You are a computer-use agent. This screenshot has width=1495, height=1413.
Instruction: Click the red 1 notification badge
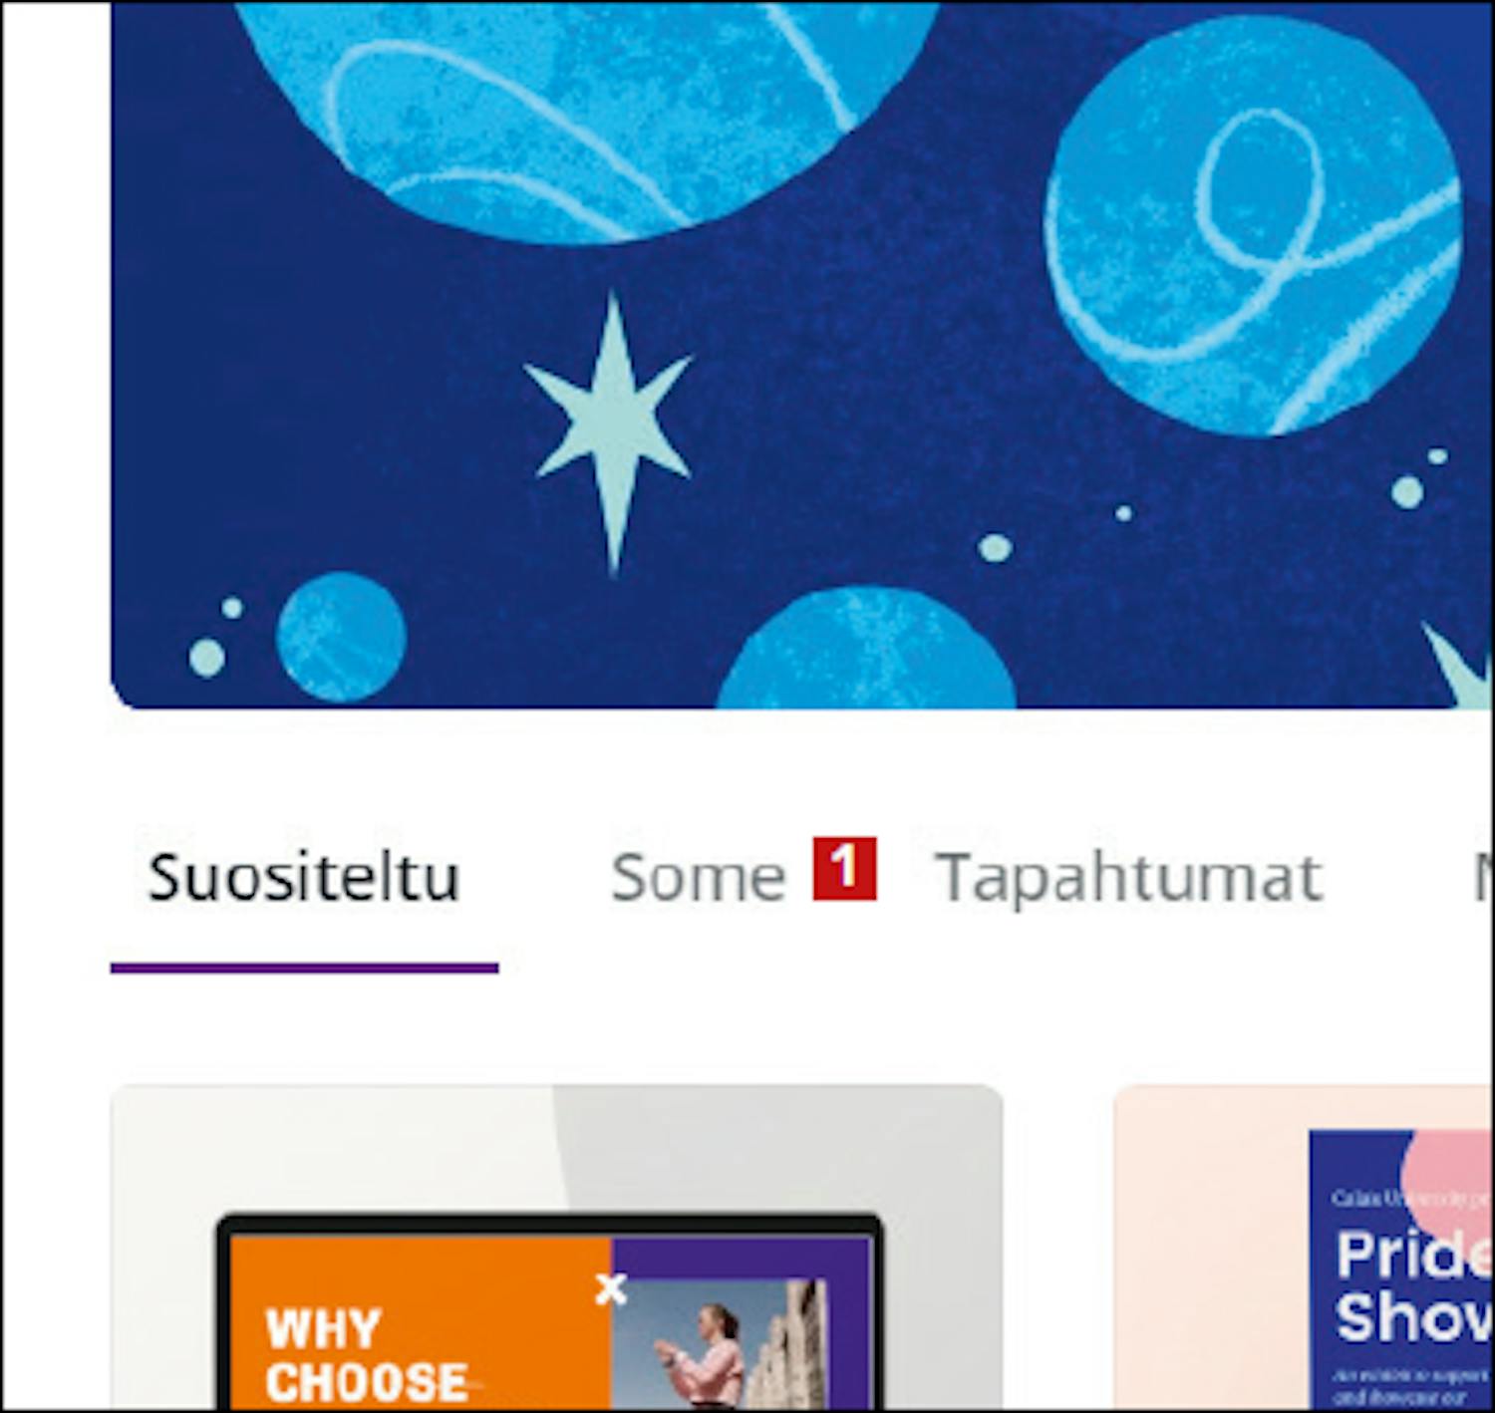coord(844,868)
